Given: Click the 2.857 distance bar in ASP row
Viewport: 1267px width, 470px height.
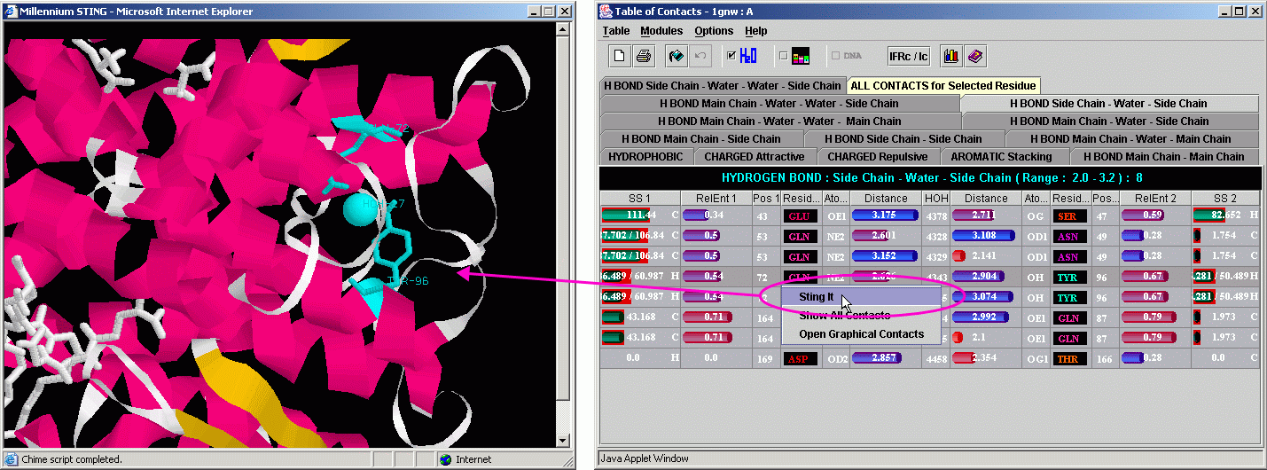Looking at the screenshot, I should pos(877,358).
